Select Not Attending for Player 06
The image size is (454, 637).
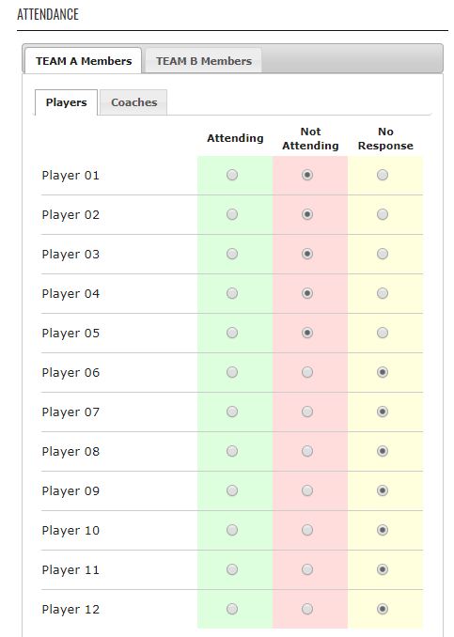point(307,372)
